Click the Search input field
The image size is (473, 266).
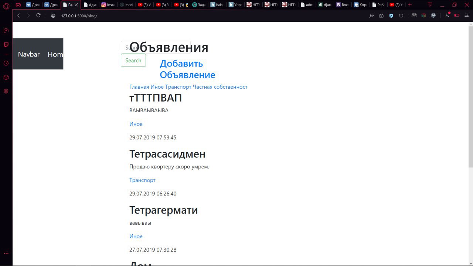pos(156,48)
